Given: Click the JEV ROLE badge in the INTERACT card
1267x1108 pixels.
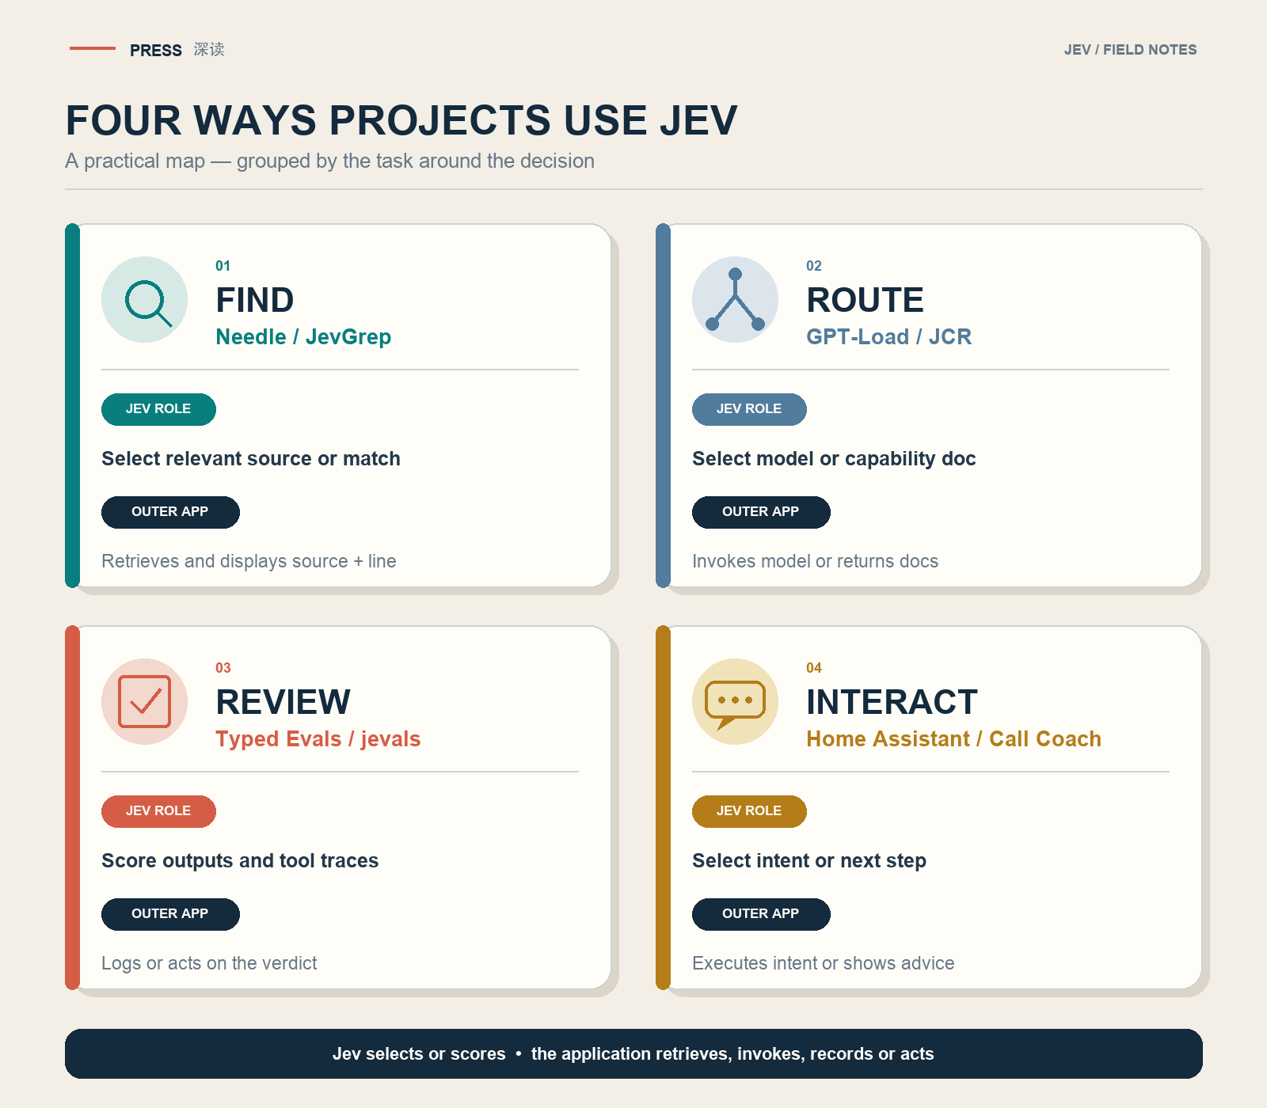Looking at the screenshot, I should coord(749,811).
